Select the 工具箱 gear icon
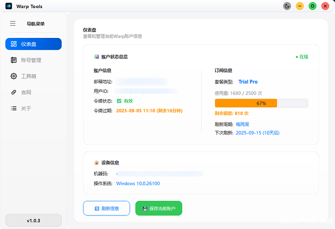This screenshot has width=335, height=229. point(14,76)
